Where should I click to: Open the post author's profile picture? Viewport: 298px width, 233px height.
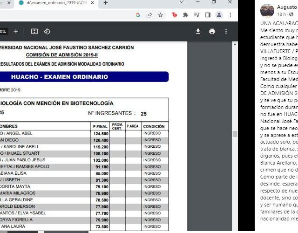[267, 11]
